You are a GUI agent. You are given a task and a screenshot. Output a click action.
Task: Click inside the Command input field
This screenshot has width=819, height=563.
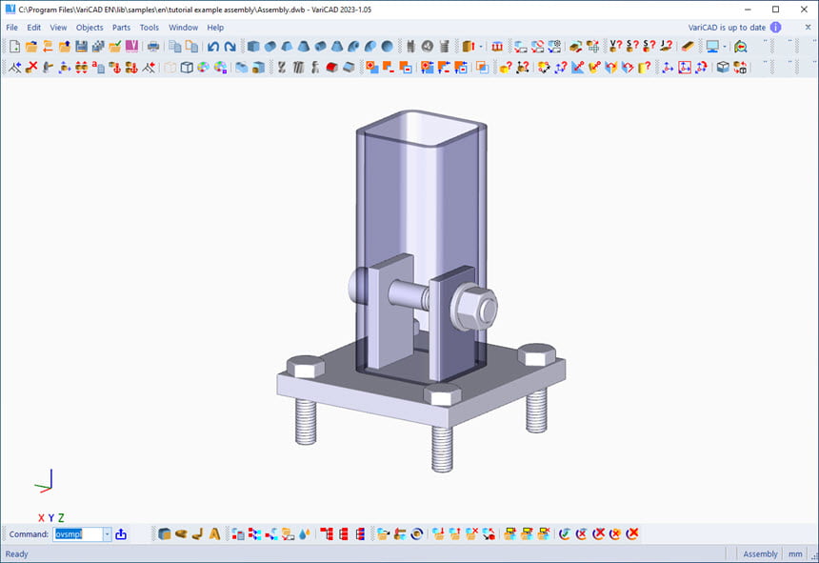pos(78,533)
